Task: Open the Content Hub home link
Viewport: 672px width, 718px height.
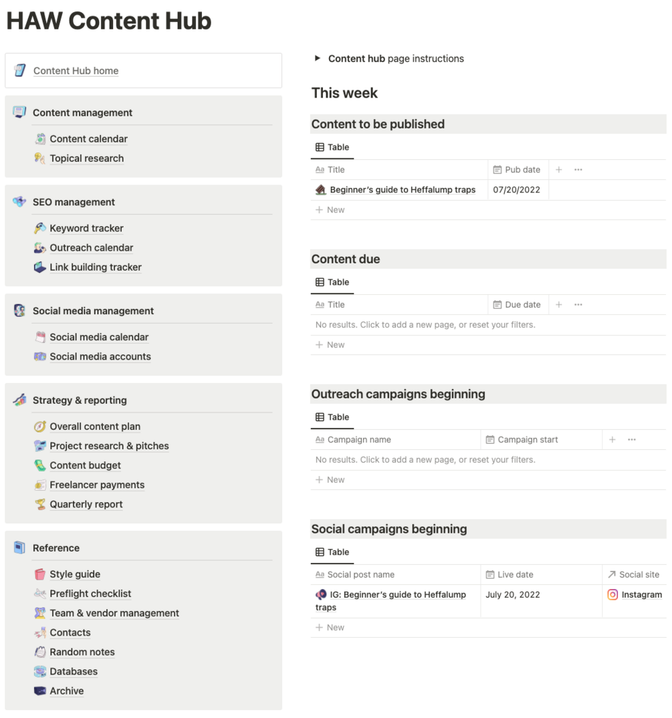Action: 76,70
